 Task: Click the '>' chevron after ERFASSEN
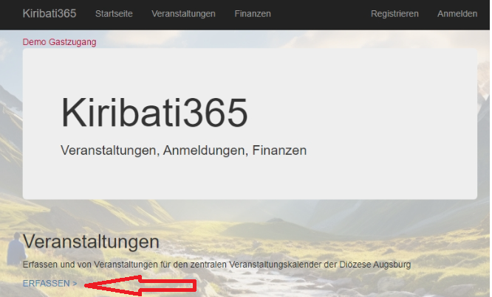(x=75, y=283)
